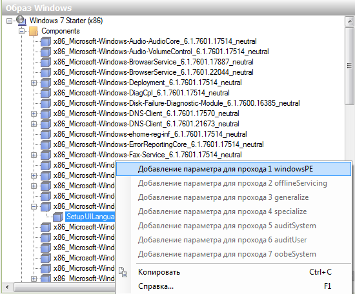Select text 'x86_Microsoft-Windows-Audio-AudioCore_6.1.7601.17514_neutral'
The height and width of the screenshot is (294, 355).
155,41
